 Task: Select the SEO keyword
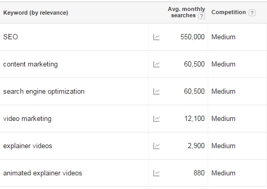click(10, 37)
